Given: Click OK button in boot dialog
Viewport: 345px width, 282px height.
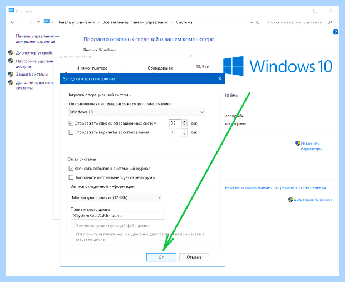Looking at the screenshot, I should 161,257.
